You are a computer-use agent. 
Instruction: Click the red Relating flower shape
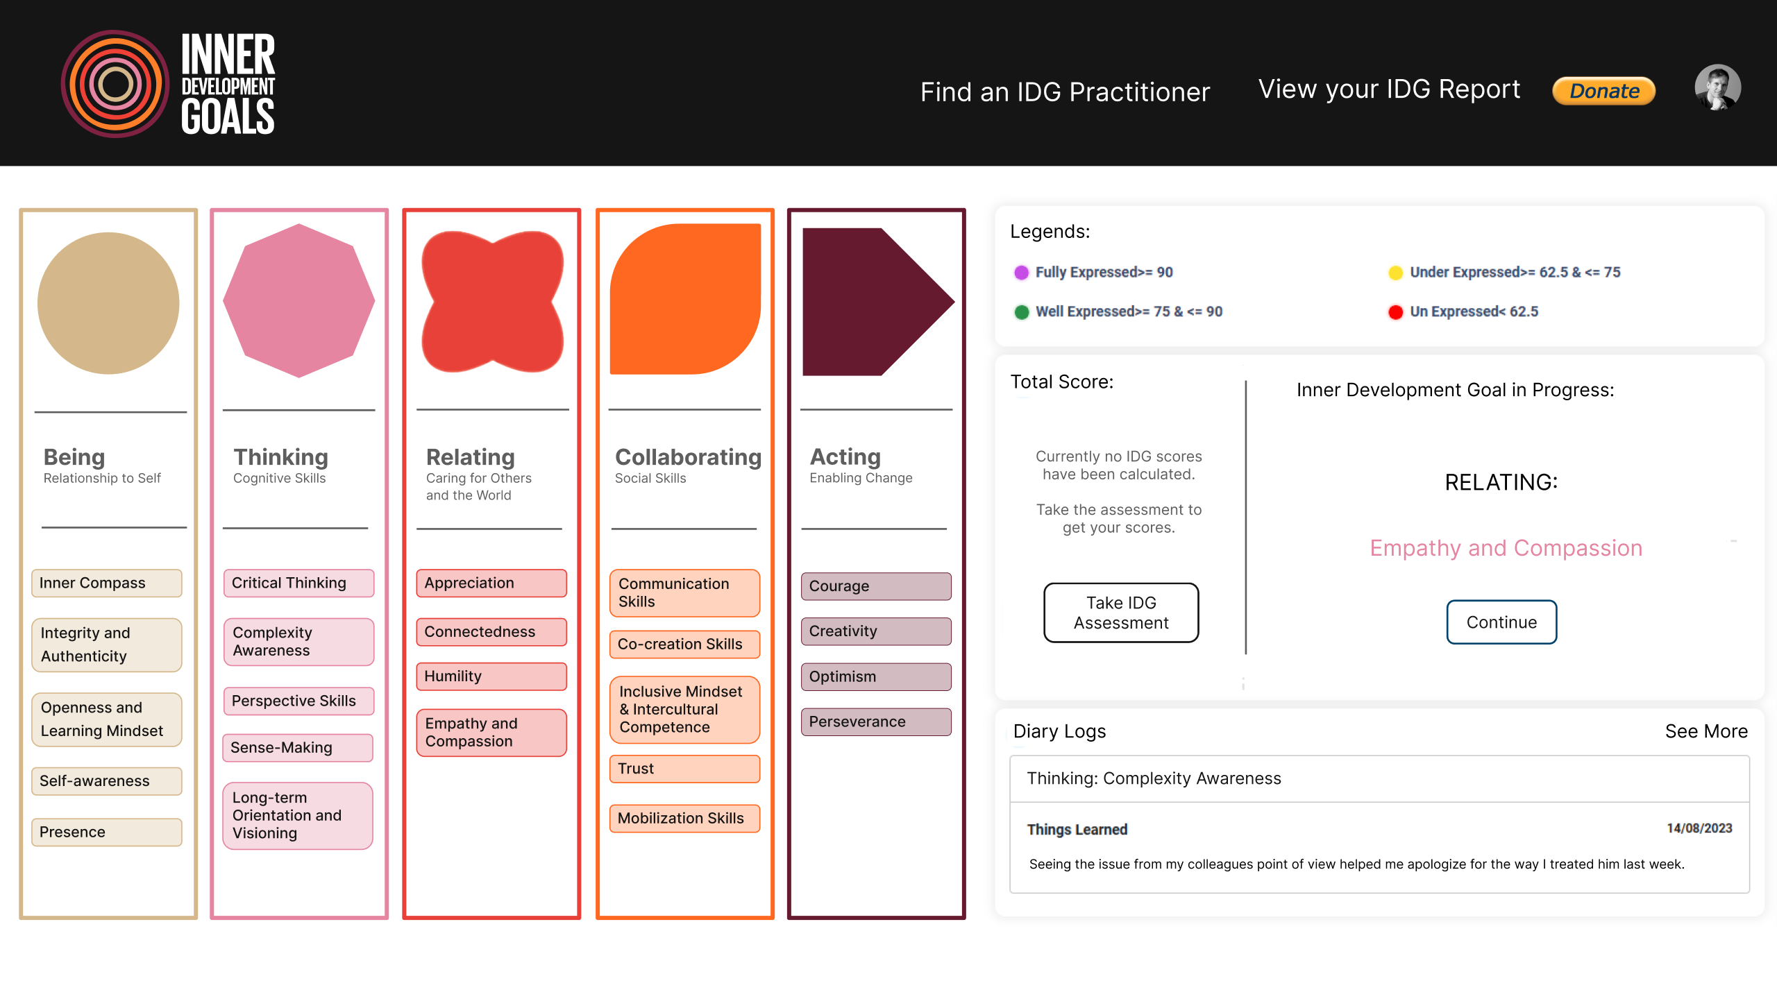[x=492, y=302]
